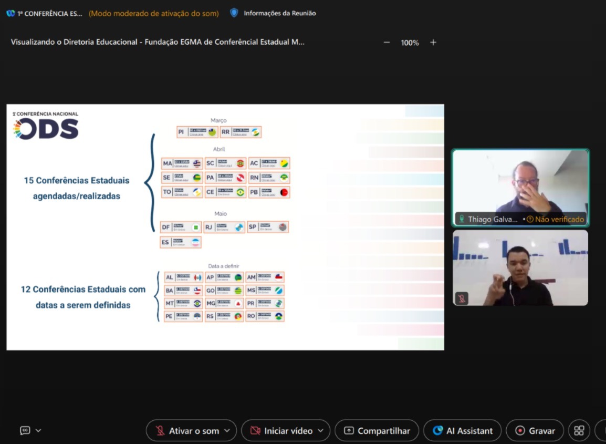Open Informações da Reunião
The height and width of the screenshot is (444, 606).
[x=279, y=13]
